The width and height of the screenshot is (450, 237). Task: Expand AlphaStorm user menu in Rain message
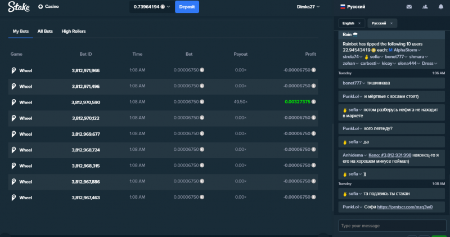pos(419,50)
